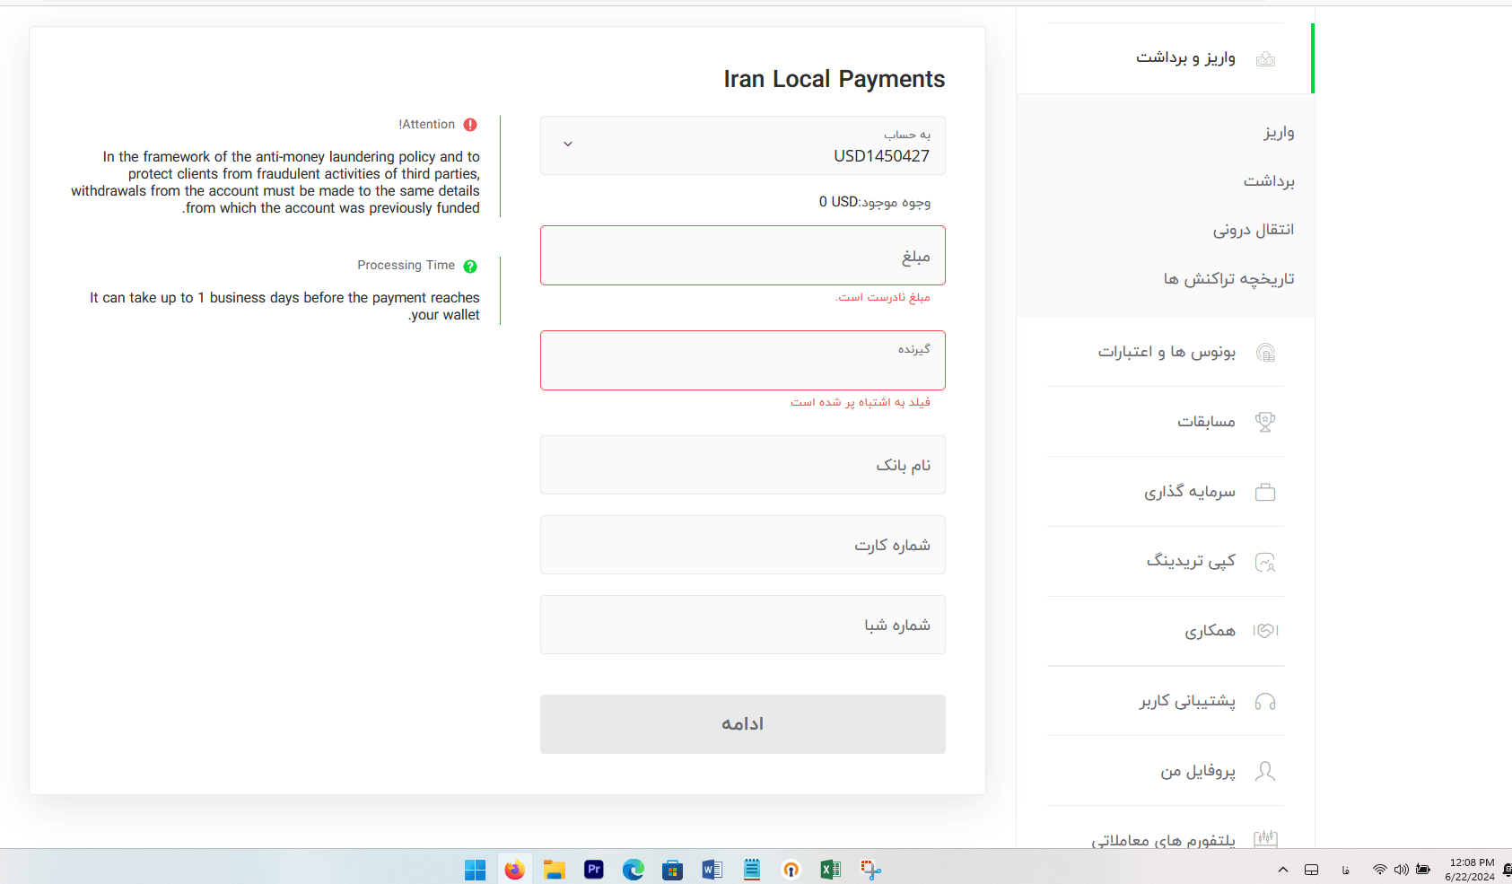The width and height of the screenshot is (1512, 884).
Task: Click the شماره شبا Sheba number field
Action: tap(743, 625)
